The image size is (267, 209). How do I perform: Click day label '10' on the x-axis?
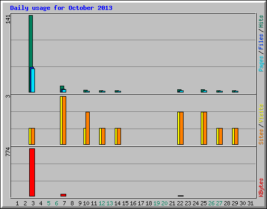(x=86, y=203)
